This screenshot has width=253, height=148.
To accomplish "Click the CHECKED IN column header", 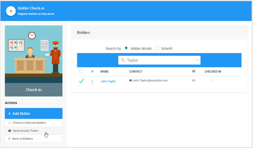I will pos(213,71).
